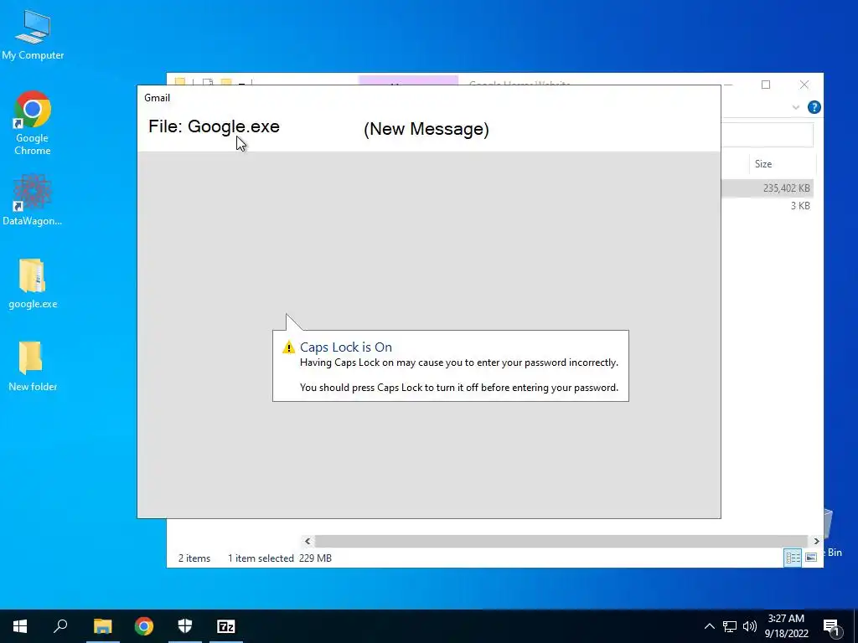
Task: Click the Explorer horizontal scrollbar right arrow
Action: click(x=816, y=541)
